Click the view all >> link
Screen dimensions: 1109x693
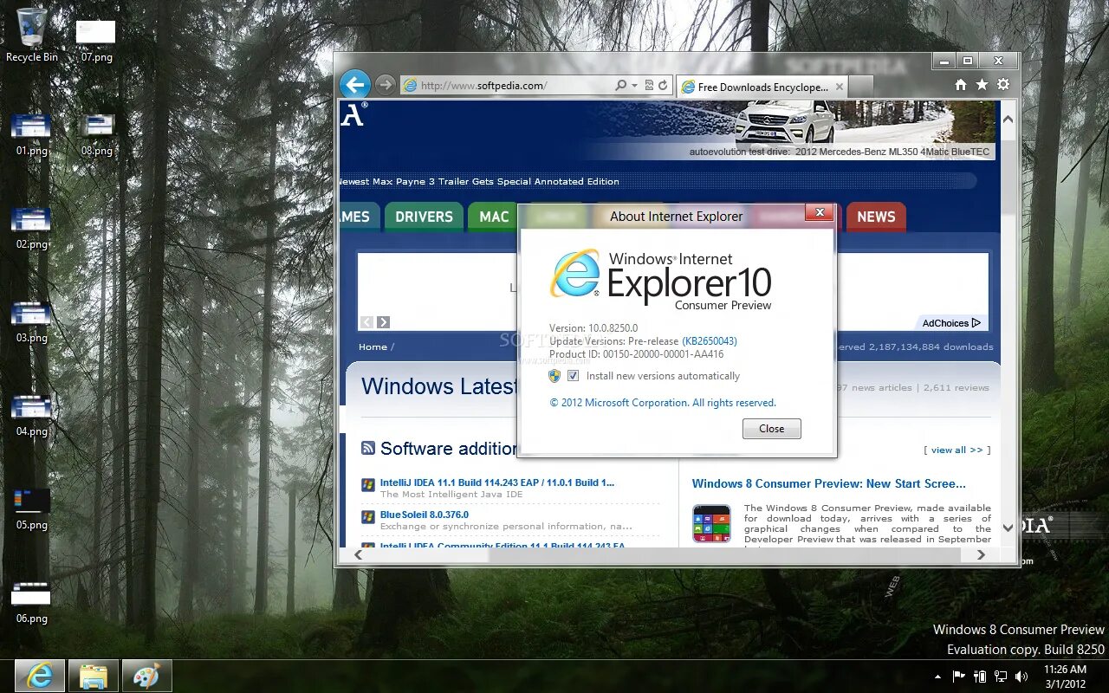tap(957, 450)
